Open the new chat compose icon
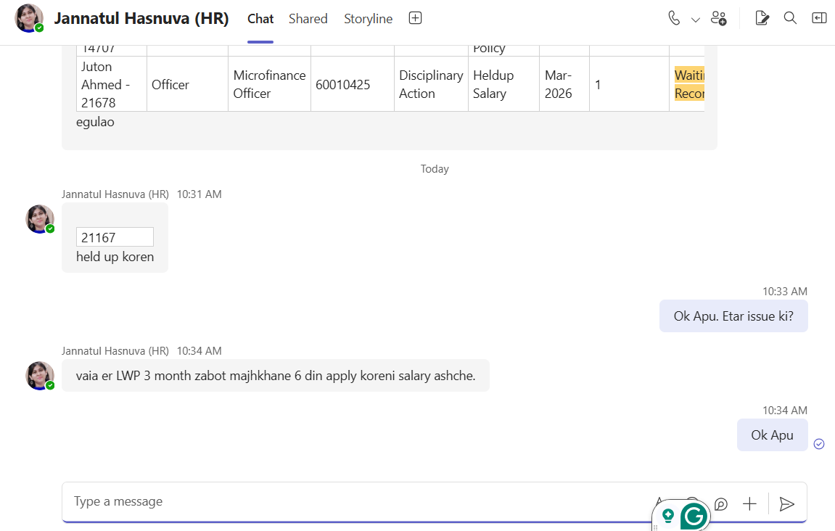 pyautogui.click(x=762, y=19)
